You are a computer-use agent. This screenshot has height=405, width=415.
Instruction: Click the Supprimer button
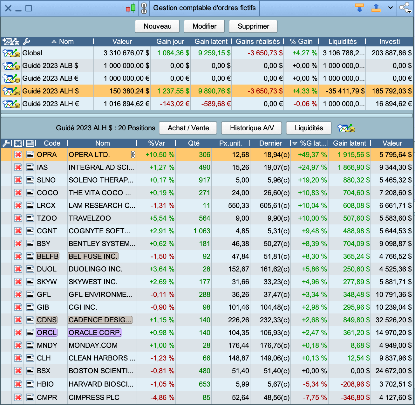coord(253,26)
